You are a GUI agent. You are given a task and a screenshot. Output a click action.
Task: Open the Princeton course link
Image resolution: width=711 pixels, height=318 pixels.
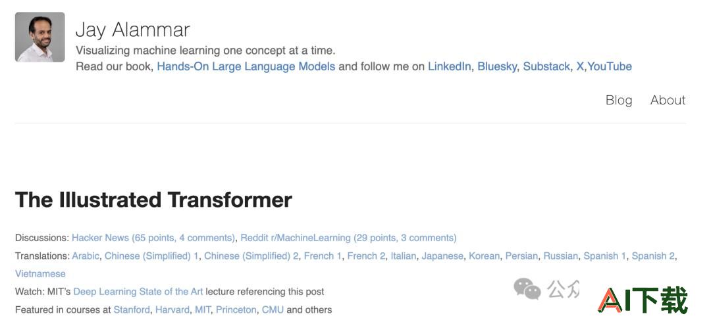(x=236, y=310)
